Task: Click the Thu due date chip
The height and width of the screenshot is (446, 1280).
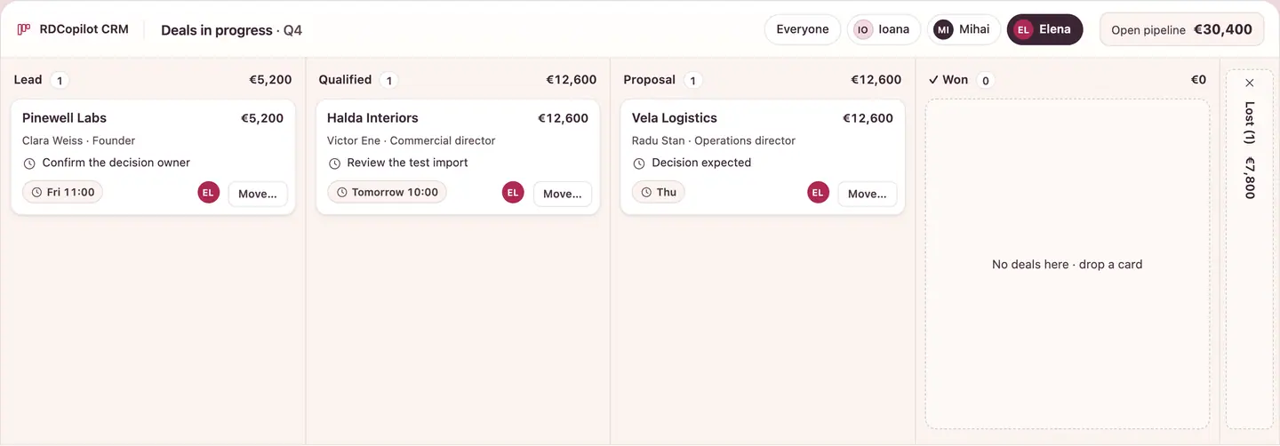Action: 658,192
